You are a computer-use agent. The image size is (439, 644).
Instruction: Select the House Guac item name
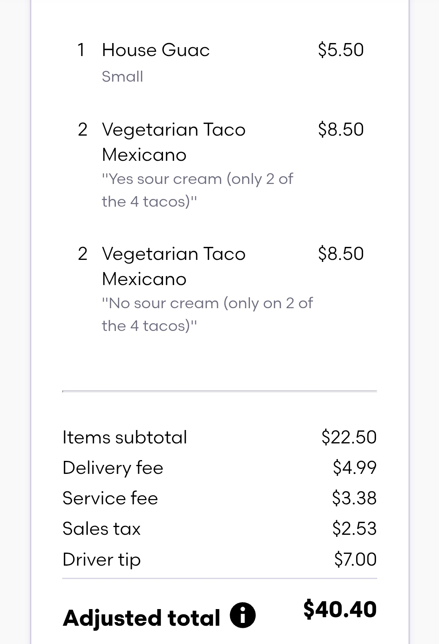[x=156, y=50]
